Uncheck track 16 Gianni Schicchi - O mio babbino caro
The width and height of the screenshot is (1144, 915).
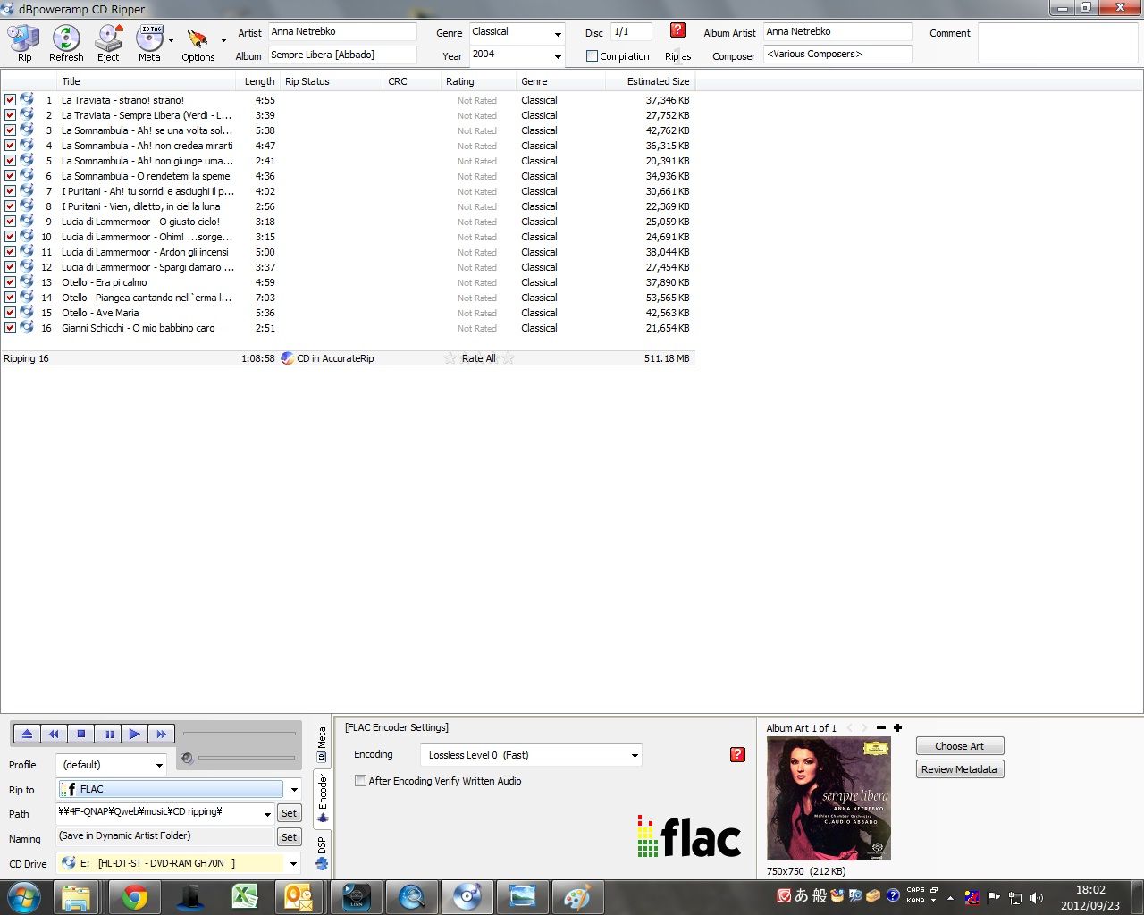coord(10,328)
